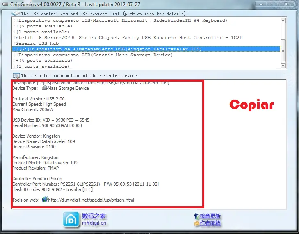Click the device list scrollbar thumb
This screenshot has width=299, height=234.
click(283, 51)
